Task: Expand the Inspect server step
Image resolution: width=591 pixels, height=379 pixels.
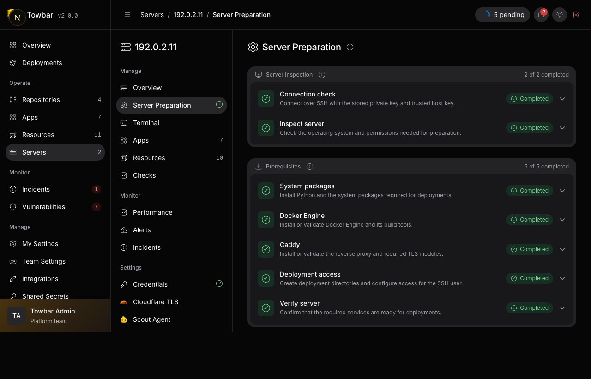Action: pos(562,128)
